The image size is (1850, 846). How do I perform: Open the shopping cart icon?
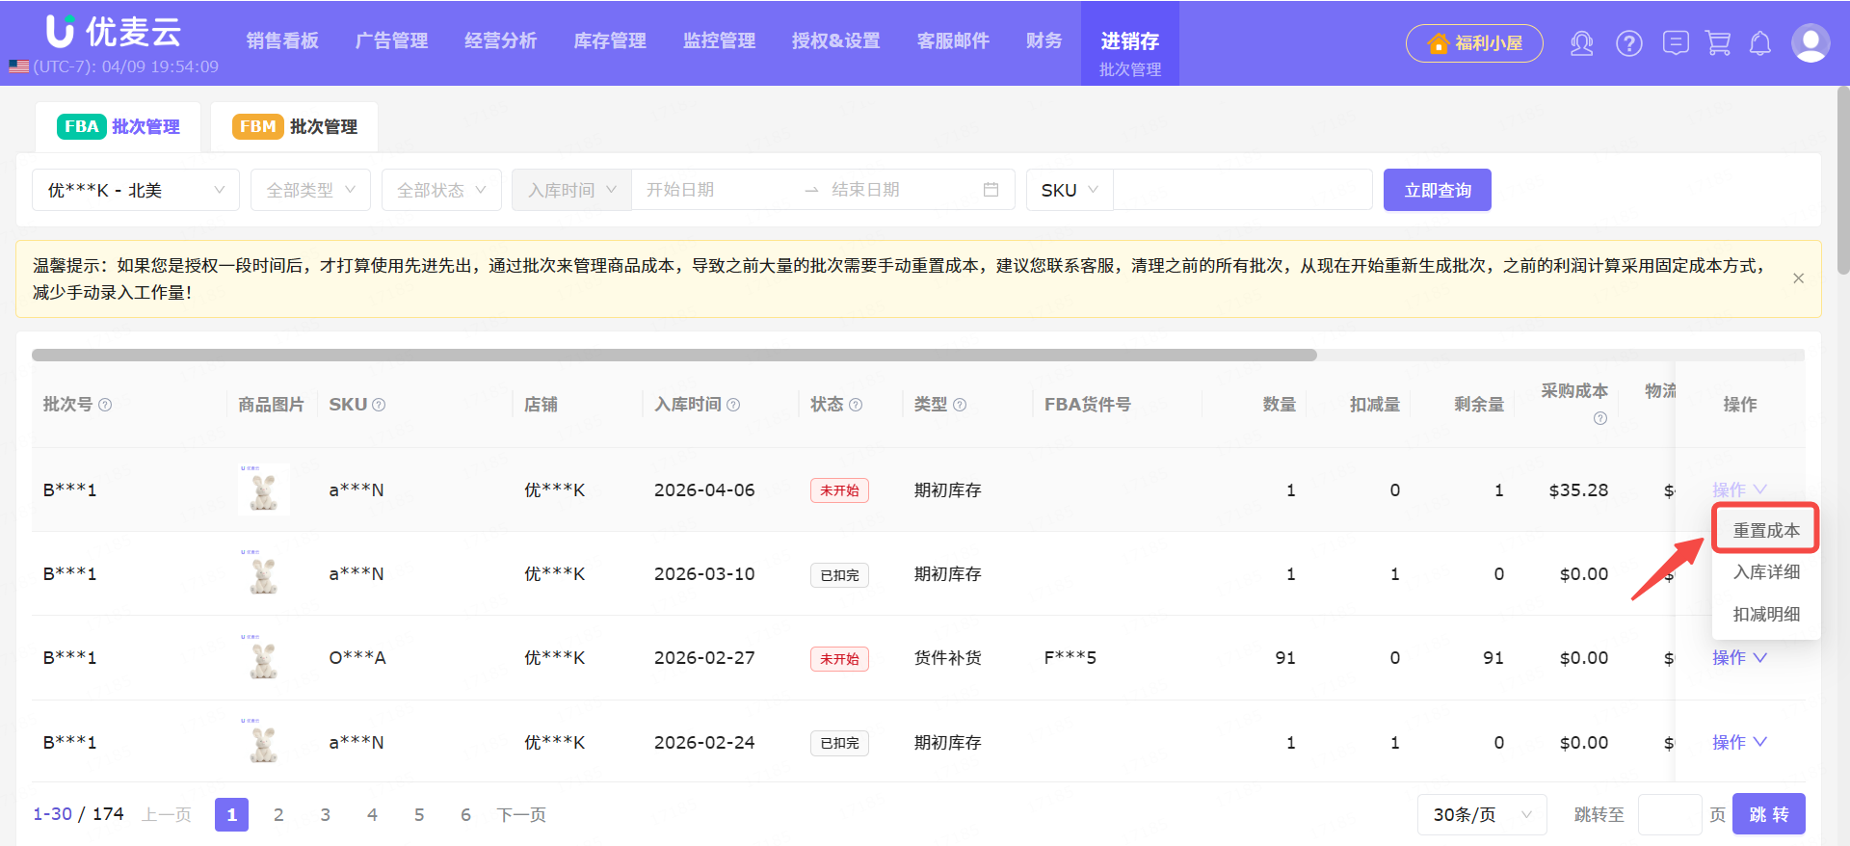tap(1718, 43)
